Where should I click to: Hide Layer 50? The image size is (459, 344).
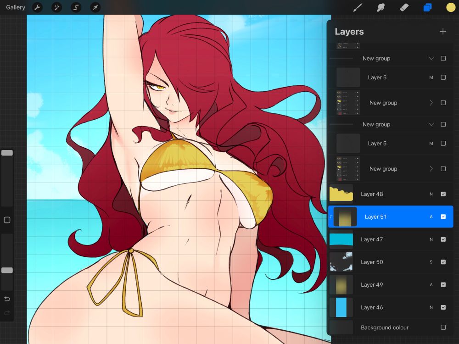pyautogui.click(x=443, y=262)
